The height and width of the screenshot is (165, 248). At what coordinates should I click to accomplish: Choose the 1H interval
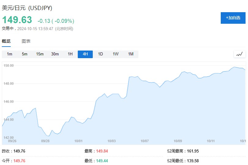click(70, 54)
